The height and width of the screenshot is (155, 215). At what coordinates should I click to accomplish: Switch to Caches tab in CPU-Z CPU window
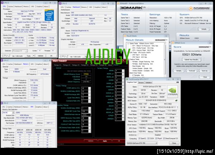10,6
